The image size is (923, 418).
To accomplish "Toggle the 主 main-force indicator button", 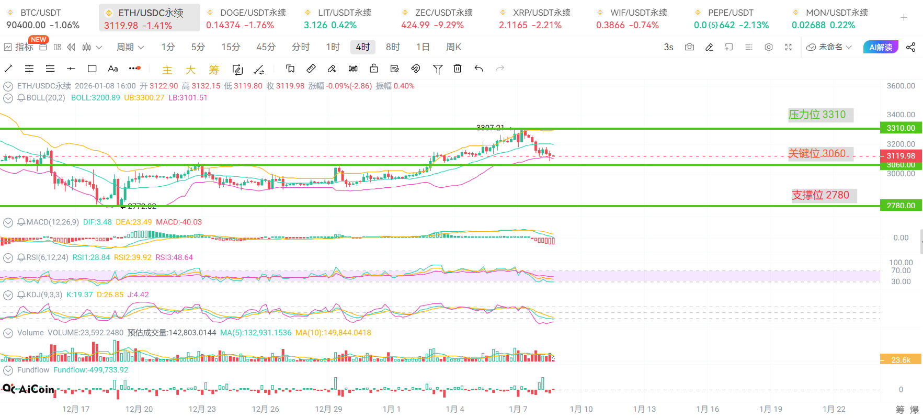I will (167, 70).
